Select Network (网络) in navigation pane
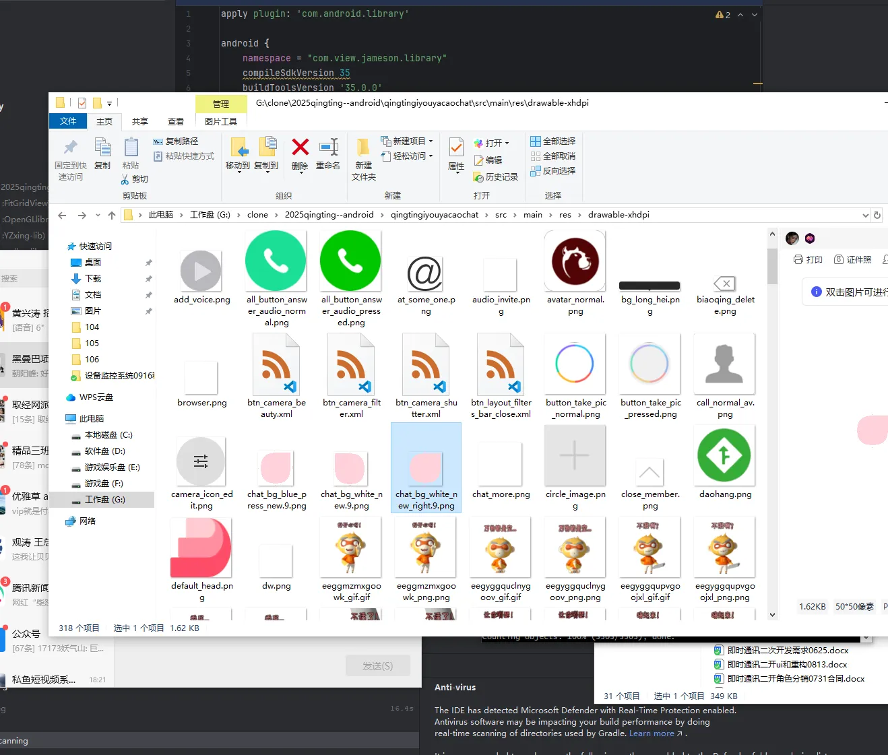 pyautogui.click(x=88, y=521)
